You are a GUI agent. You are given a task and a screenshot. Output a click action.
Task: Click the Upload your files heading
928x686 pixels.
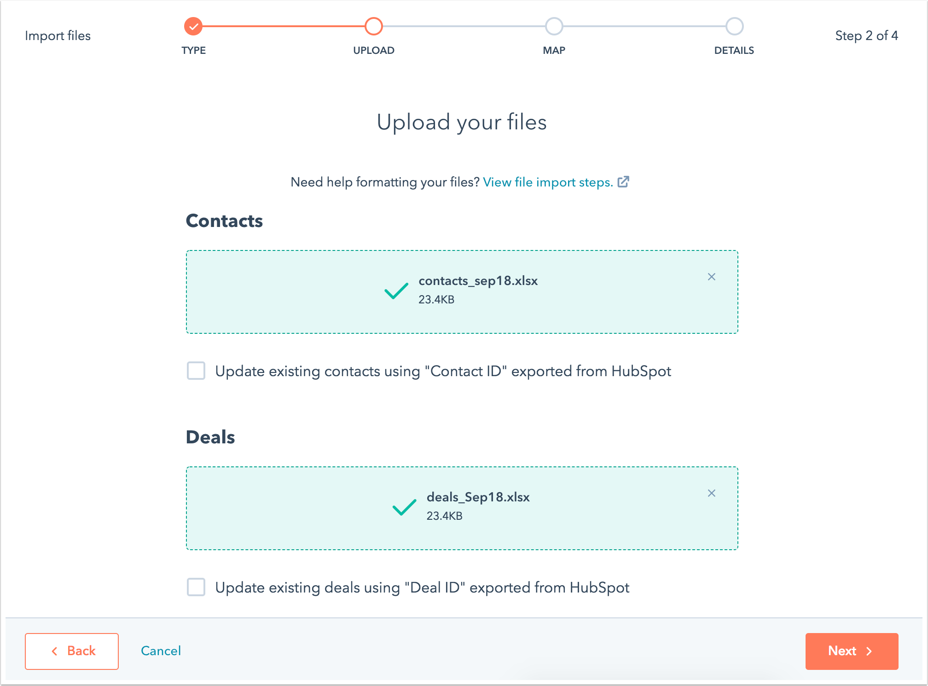(462, 122)
